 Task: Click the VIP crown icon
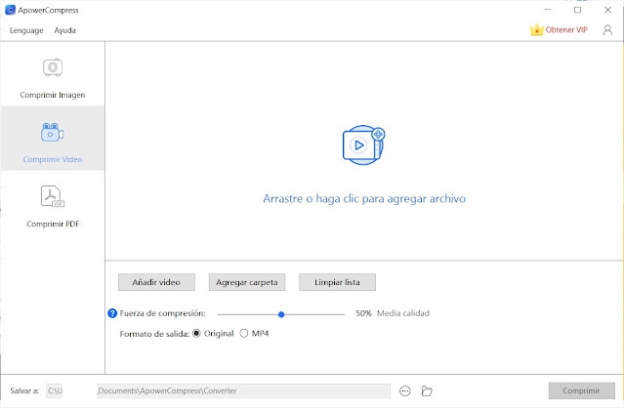536,30
